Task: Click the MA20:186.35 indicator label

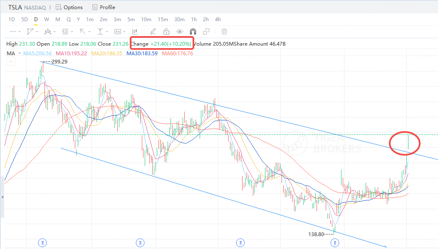Action: point(107,53)
